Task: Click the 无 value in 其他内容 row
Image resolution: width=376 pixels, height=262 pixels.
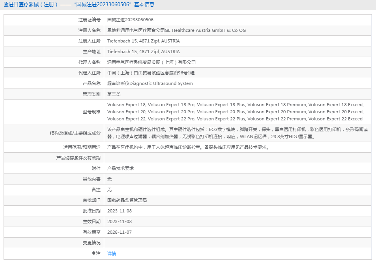Action: [x=109, y=179]
